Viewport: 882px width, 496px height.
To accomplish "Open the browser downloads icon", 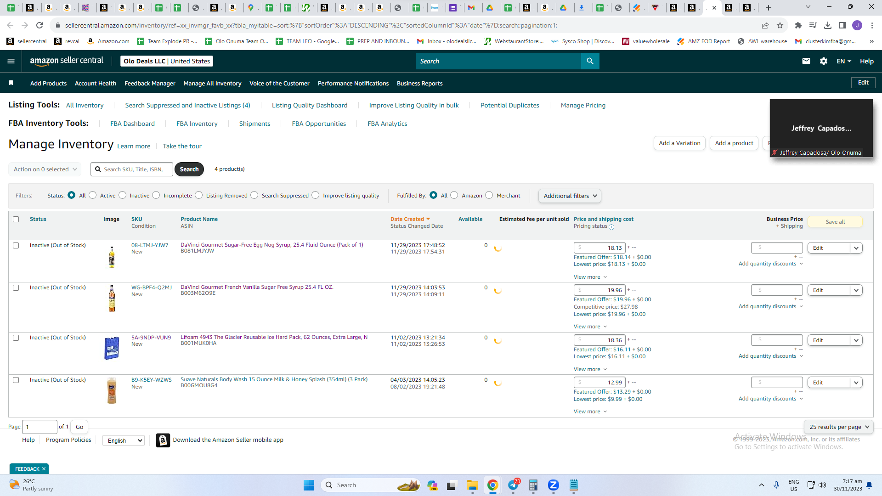I will (x=828, y=25).
